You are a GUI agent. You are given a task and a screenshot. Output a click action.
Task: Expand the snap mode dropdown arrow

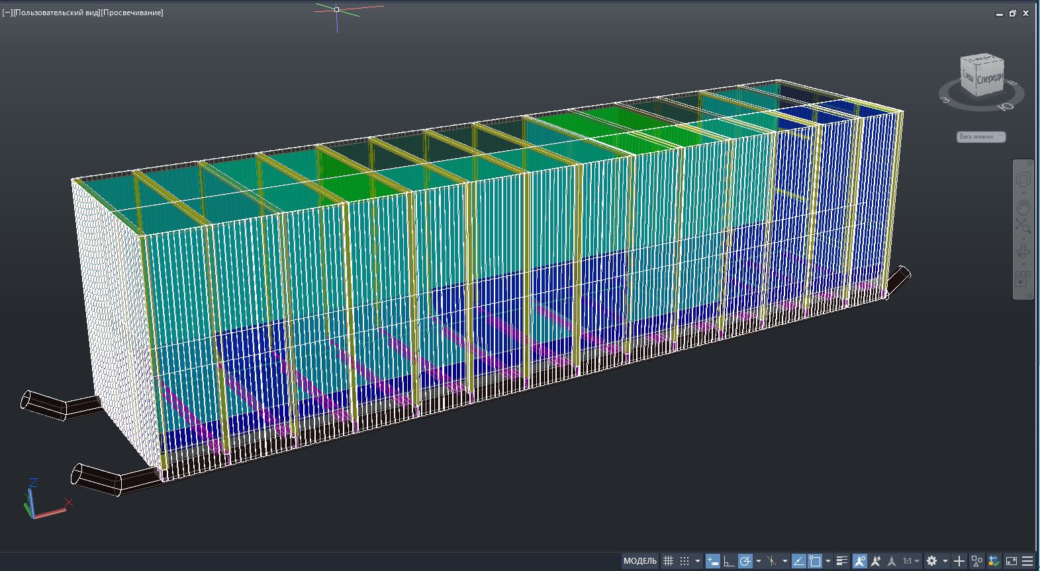pyautogui.click(x=698, y=561)
